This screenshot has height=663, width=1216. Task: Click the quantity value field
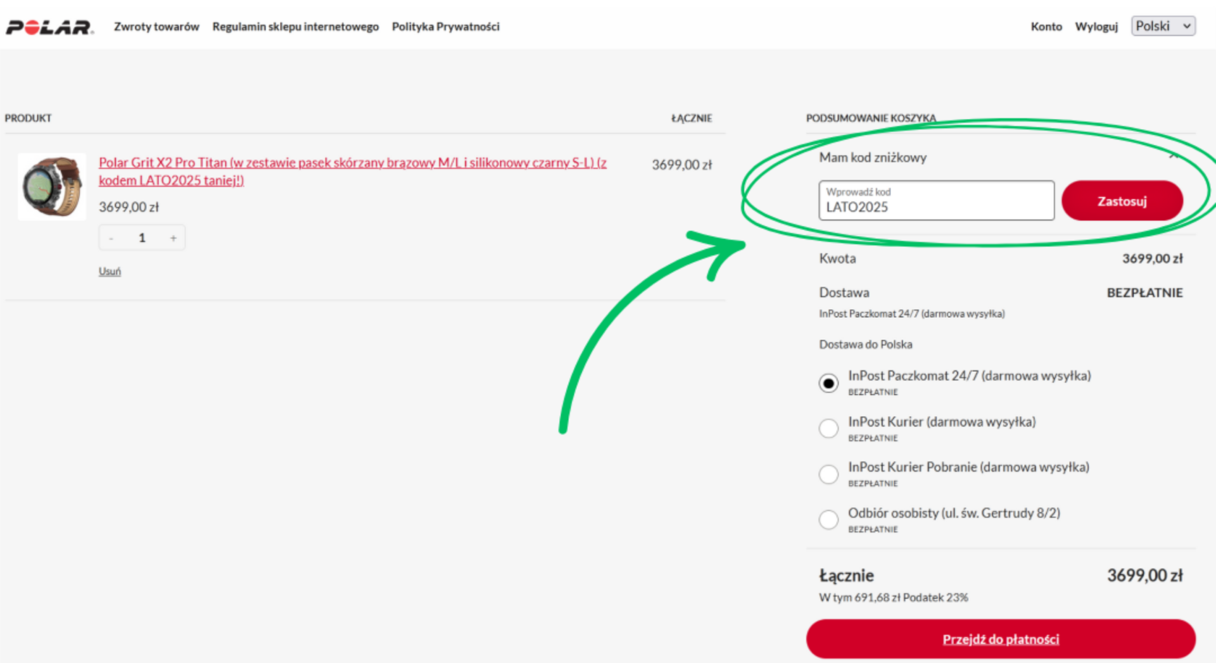142,238
